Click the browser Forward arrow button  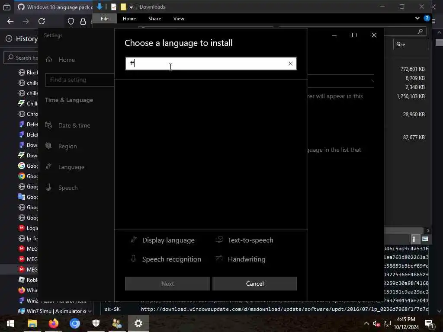(26, 21)
